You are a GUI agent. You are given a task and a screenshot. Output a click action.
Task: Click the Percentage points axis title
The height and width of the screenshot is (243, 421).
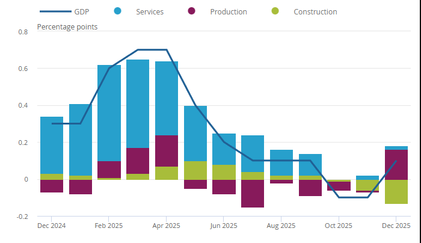click(x=67, y=27)
